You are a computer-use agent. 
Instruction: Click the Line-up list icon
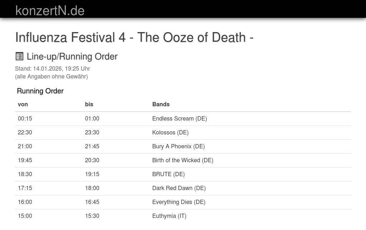pyautogui.click(x=19, y=56)
